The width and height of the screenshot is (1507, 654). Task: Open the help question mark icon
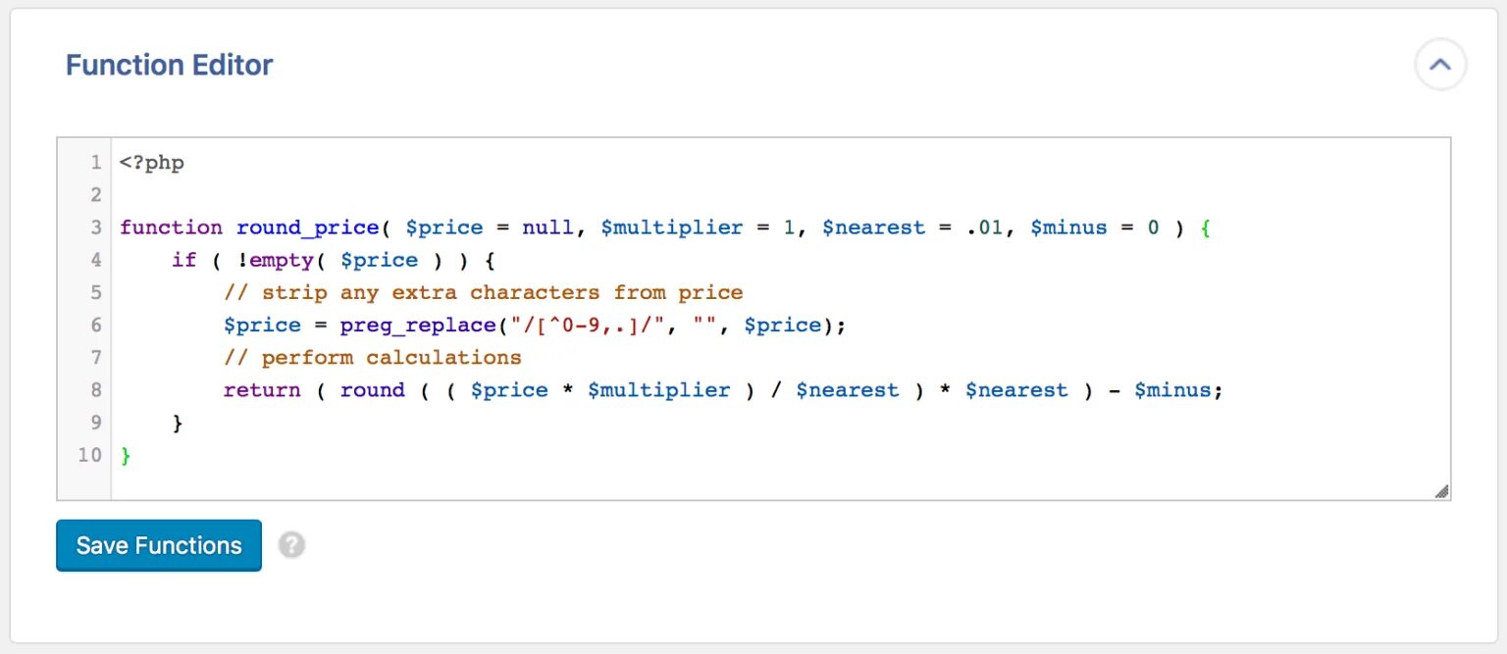[x=291, y=545]
